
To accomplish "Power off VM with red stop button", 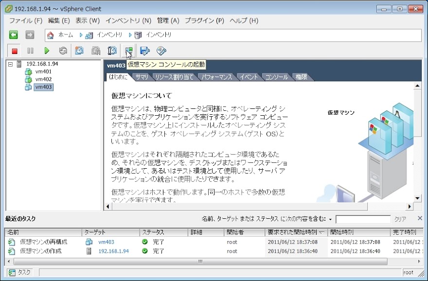I will click(x=15, y=51).
